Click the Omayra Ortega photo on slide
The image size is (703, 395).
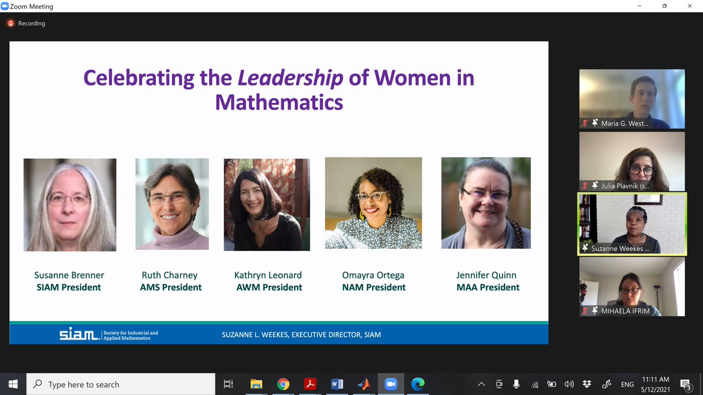point(373,203)
